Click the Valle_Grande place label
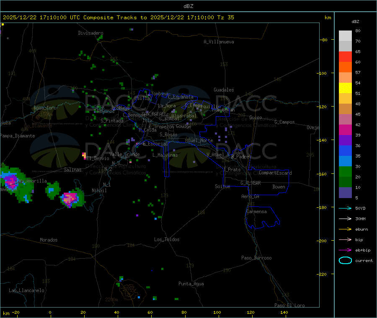 click(124, 154)
